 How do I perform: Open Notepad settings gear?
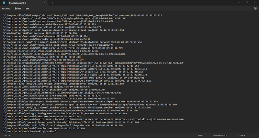(255, 8)
